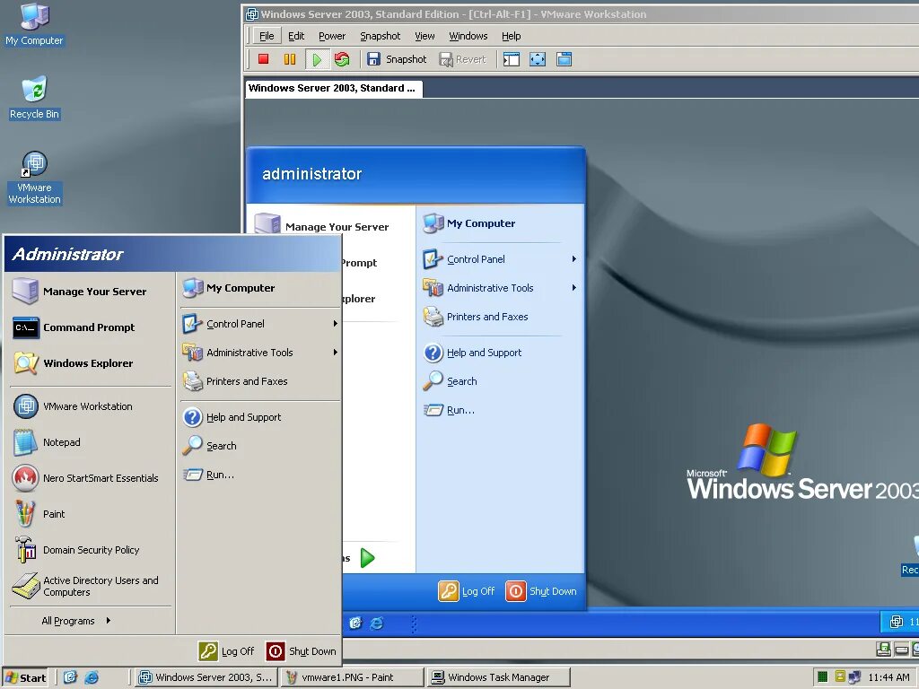Click Search in host Start menu

tap(259, 445)
